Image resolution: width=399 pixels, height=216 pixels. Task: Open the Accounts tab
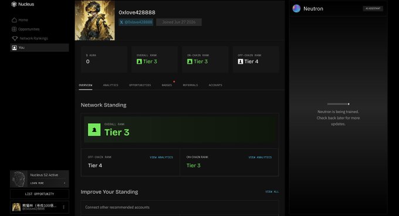(215, 85)
